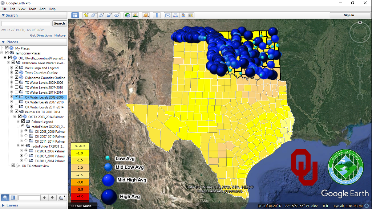Image resolution: width=372 pixels, height=209 pixels.
Task: Save image toolbar icon
Action: pos(183,15)
